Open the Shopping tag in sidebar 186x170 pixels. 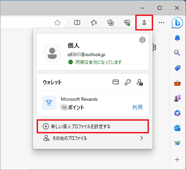click(x=177, y=68)
